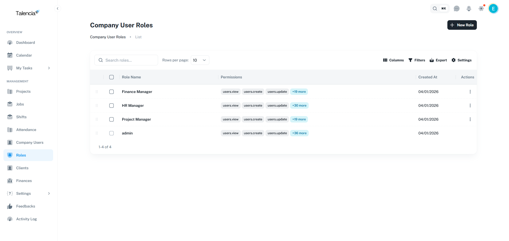The width and height of the screenshot is (509, 241).
Task: Expand the Settings sidebar section
Action: pos(24,193)
